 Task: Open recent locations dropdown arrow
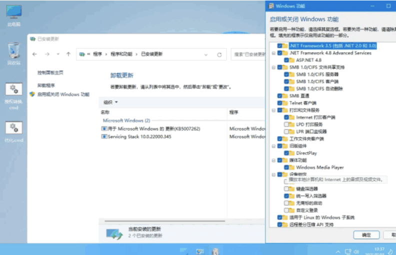pos(58,54)
